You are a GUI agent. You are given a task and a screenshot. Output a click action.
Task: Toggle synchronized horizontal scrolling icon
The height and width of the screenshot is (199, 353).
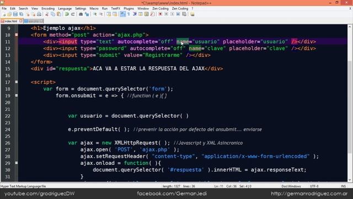pos(115,14)
